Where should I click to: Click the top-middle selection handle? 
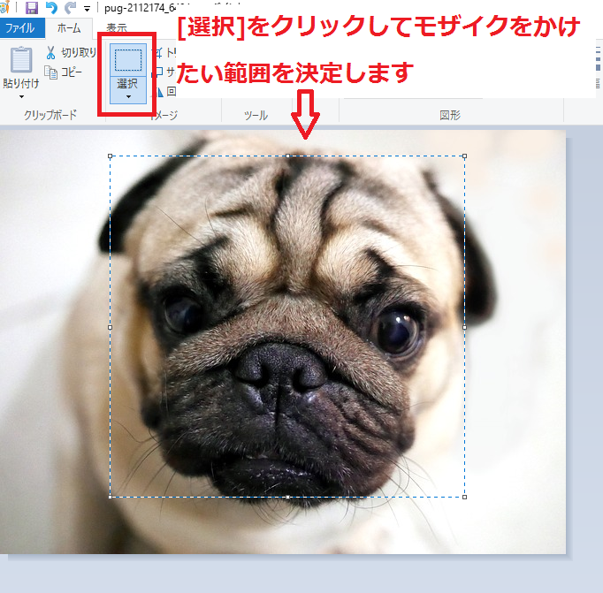pos(287,156)
